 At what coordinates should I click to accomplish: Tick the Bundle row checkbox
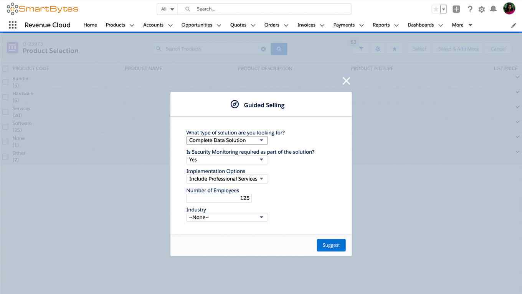5,82
